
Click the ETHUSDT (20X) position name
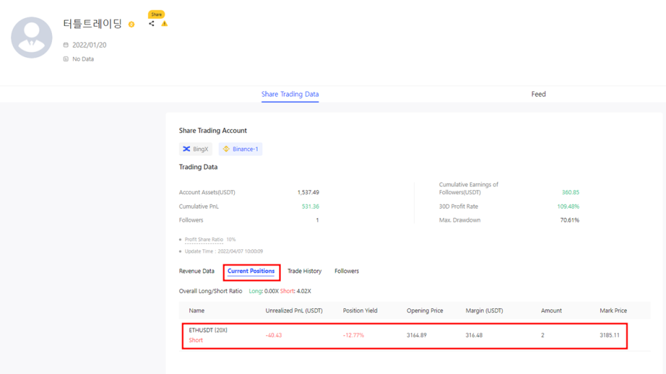tap(208, 330)
